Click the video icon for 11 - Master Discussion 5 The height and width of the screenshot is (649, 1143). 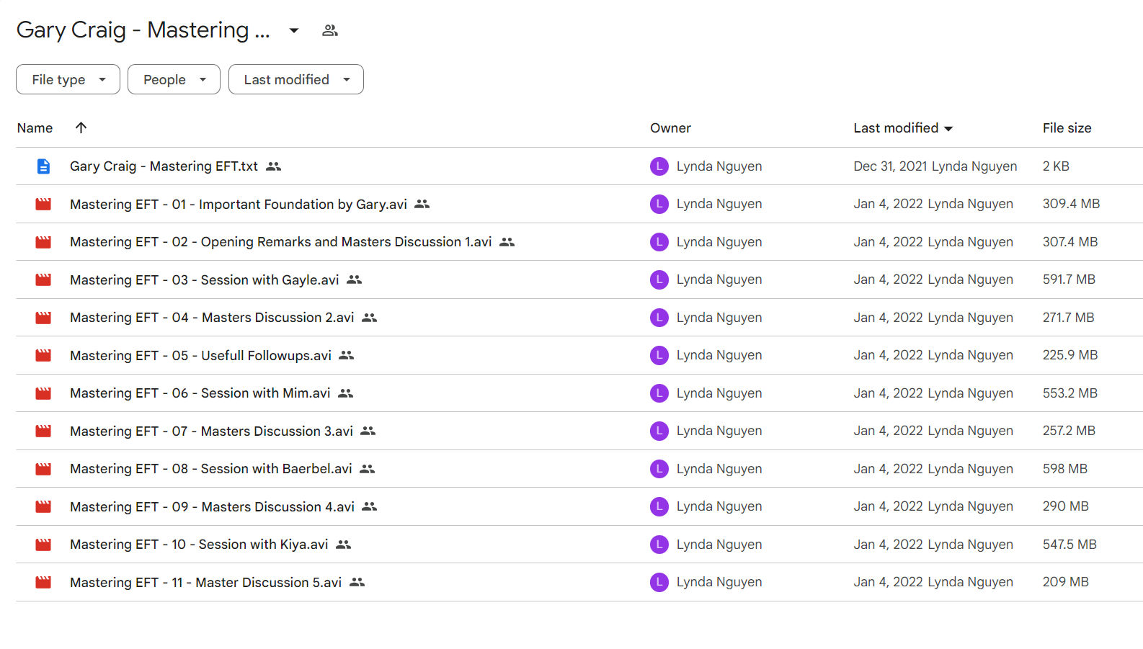pos(43,582)
